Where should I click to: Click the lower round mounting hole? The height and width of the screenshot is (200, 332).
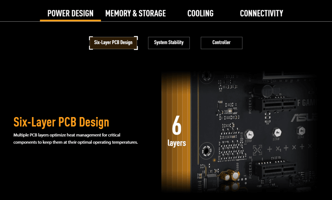pyautogui.click(x=206, y=151)
